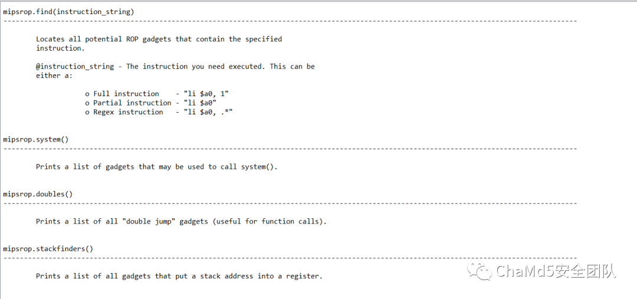Click the @instruction_string parameter text
The width and height of the screenshot is (637, 299).
pyautogui.click(x=75, y=67)
